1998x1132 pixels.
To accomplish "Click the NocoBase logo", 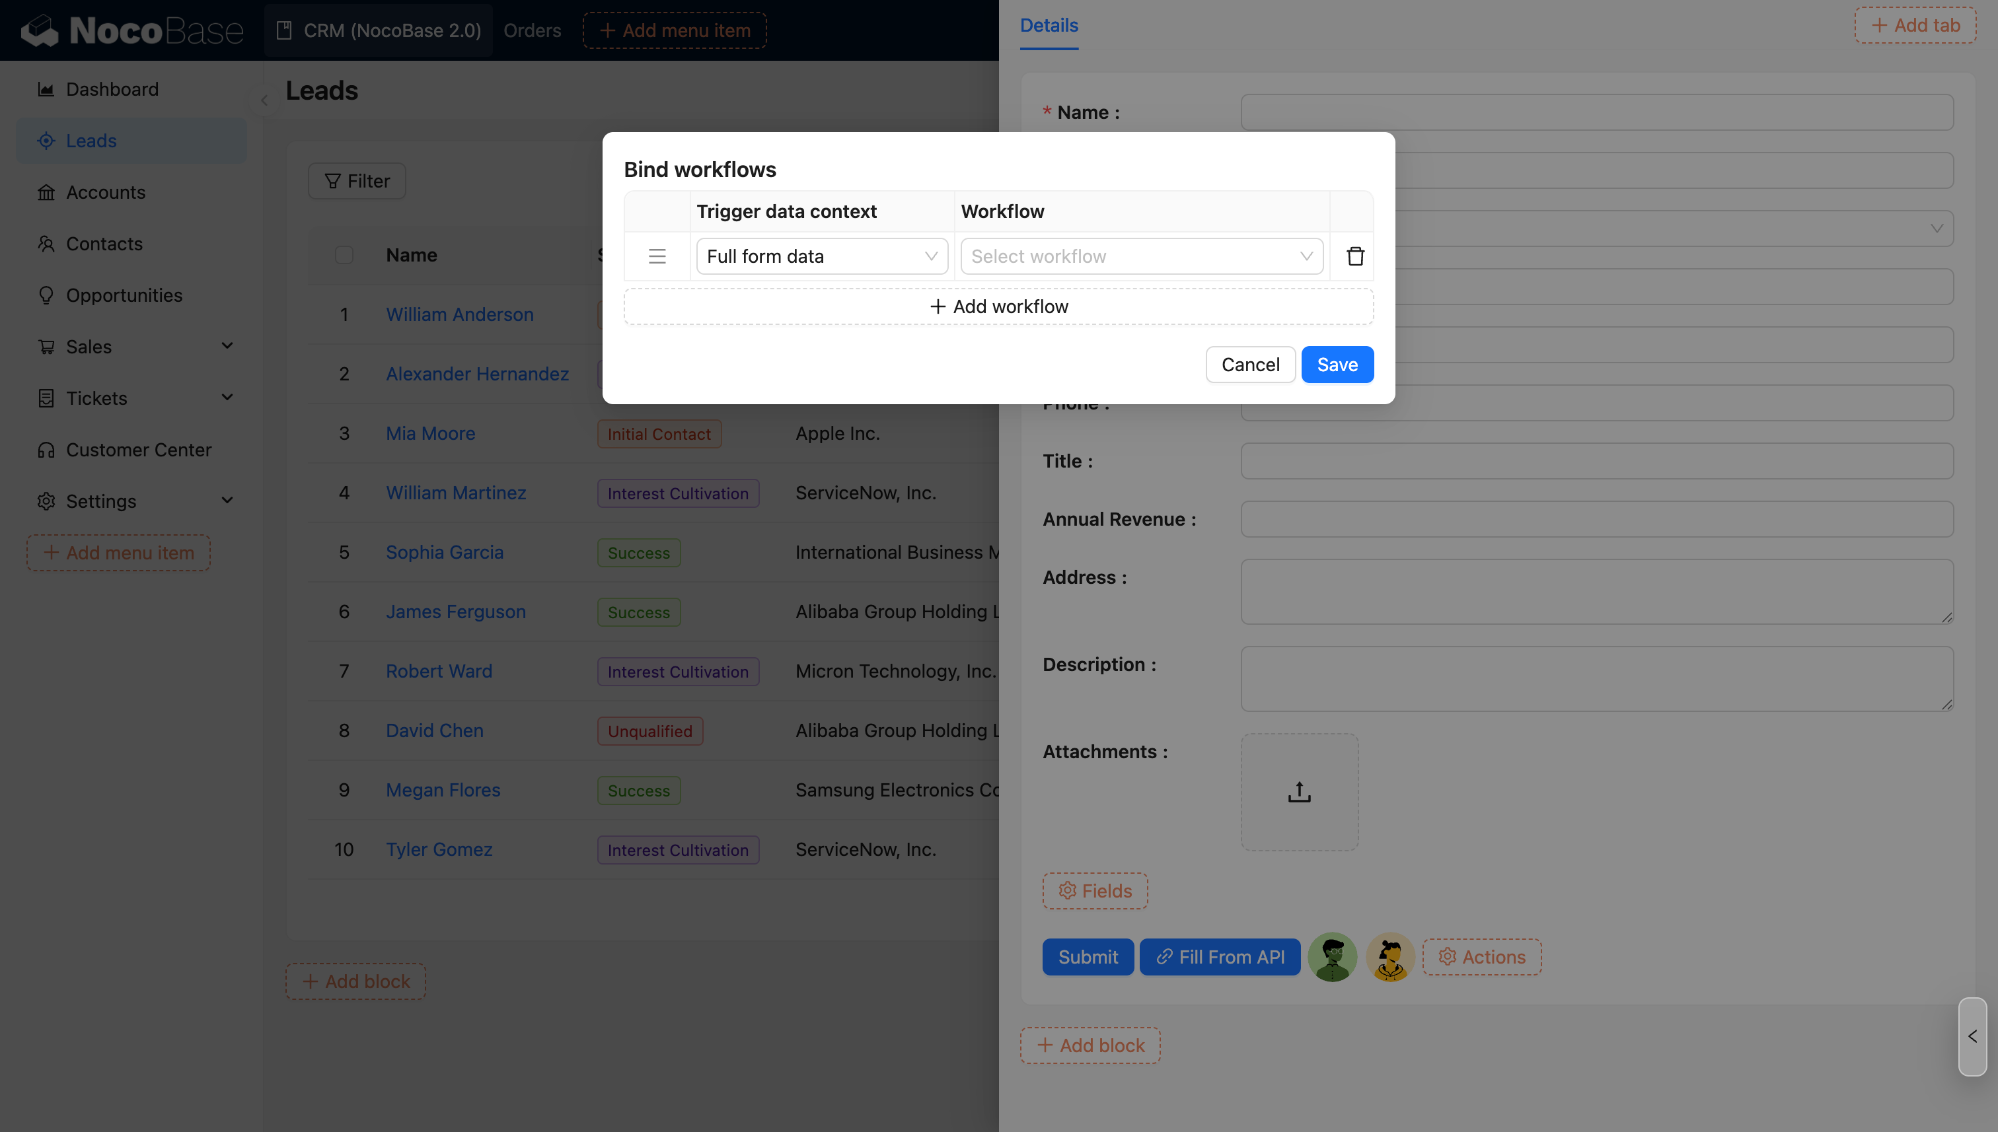I will pyautogui.click(x=132, y=30).
